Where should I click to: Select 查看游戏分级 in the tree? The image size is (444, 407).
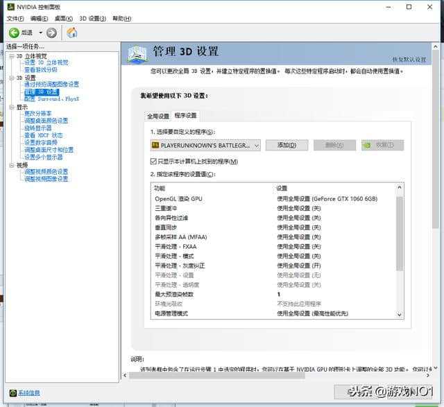(41, 69)
